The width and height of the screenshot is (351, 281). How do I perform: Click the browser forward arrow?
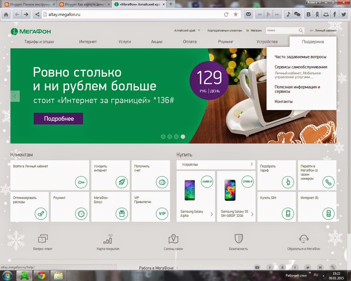click(x=26, y=15)
